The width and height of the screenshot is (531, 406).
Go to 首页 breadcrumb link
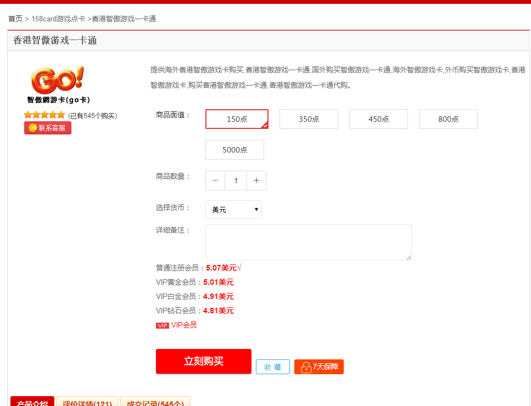(x=15, y=19)
